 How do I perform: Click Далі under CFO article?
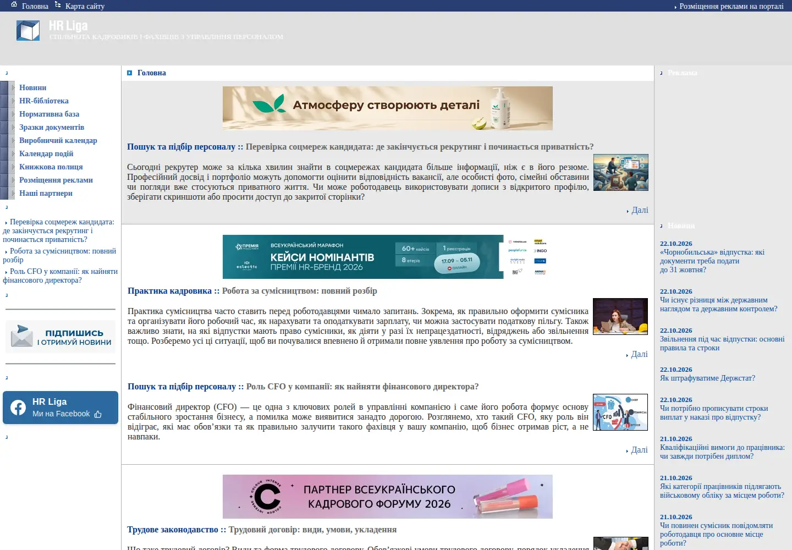click(x=639, y=450)
